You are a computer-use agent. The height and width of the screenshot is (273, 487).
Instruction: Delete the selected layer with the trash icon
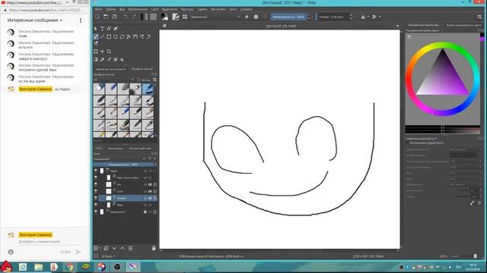[x=154, y=248]
